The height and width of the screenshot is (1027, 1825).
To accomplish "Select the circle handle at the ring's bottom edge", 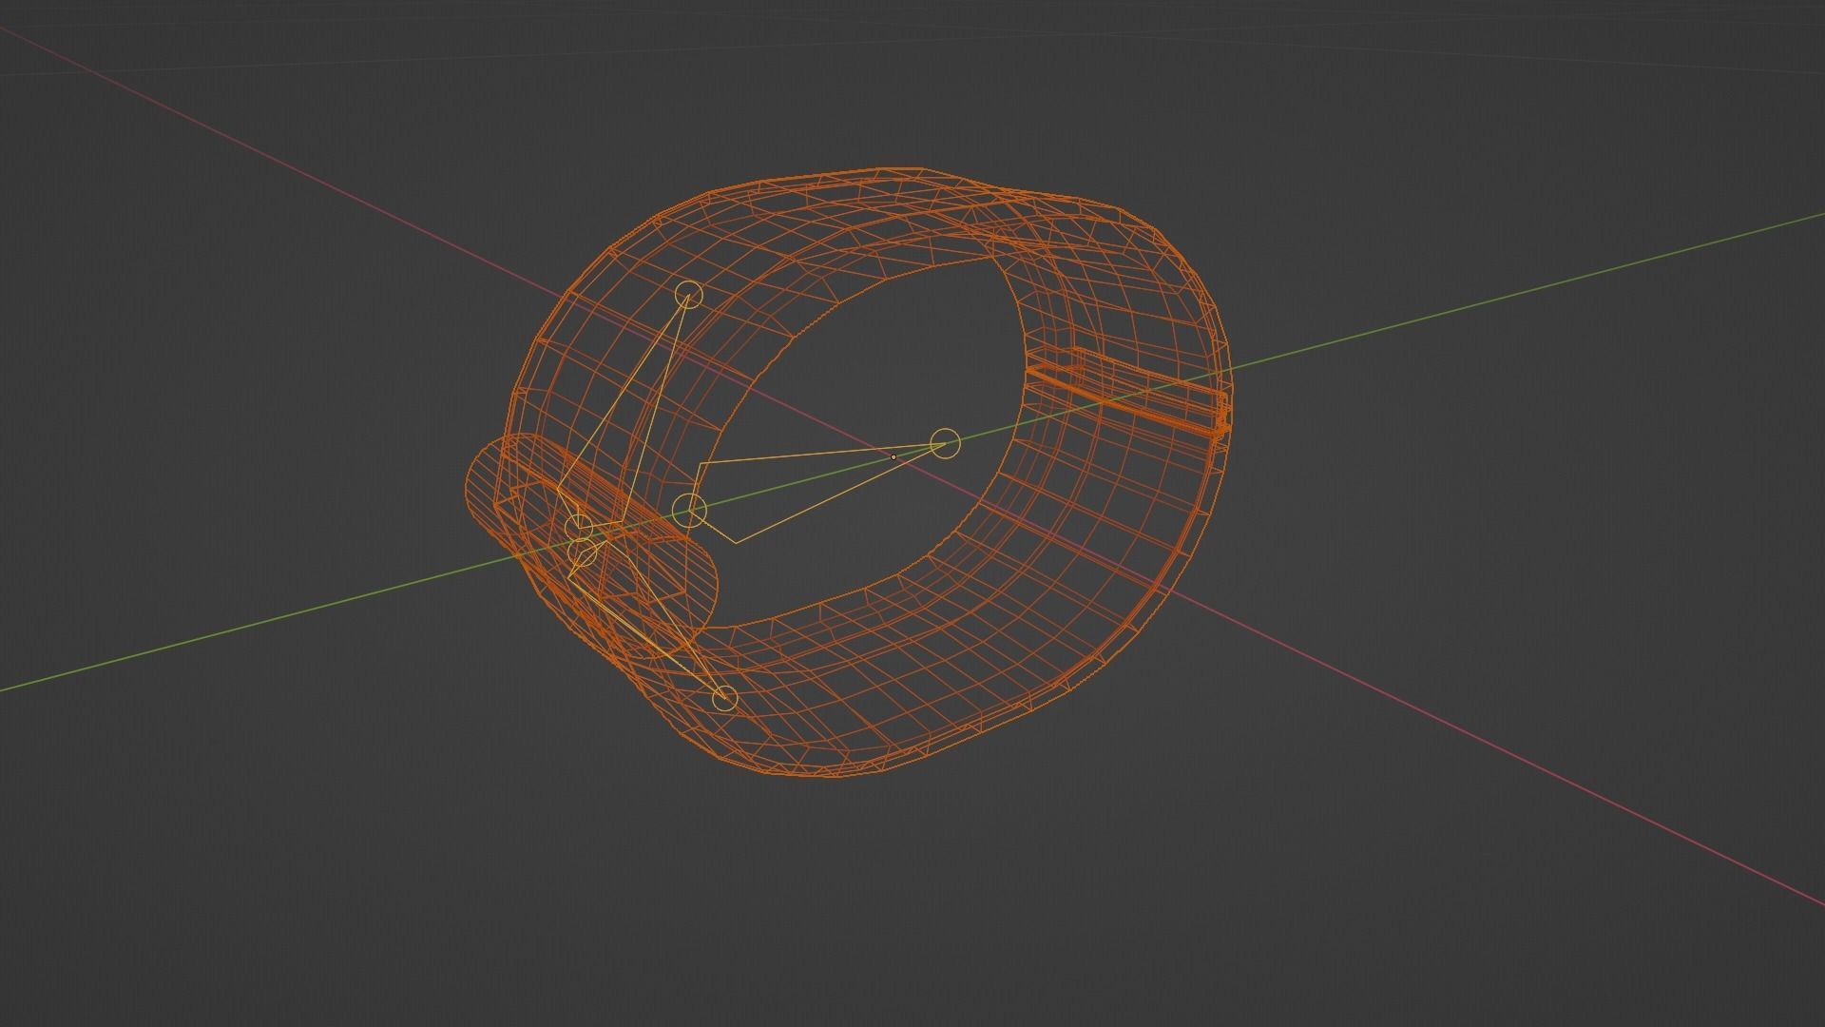I will [724, 698].
